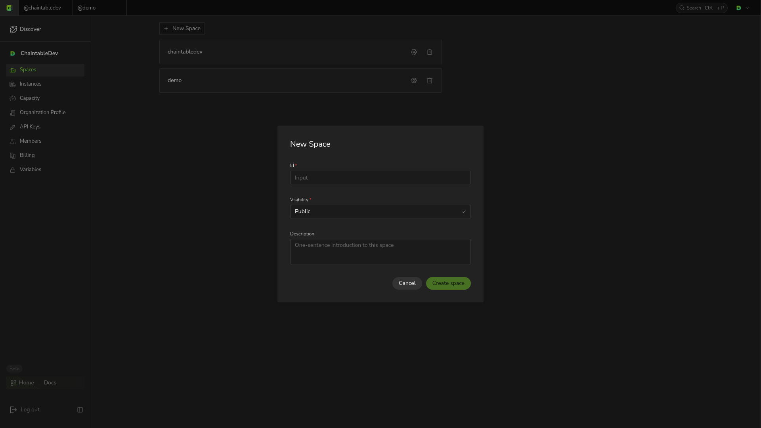Switch to the @demo tab
This screenshot has width=761, height=428.
click(99, 8)
